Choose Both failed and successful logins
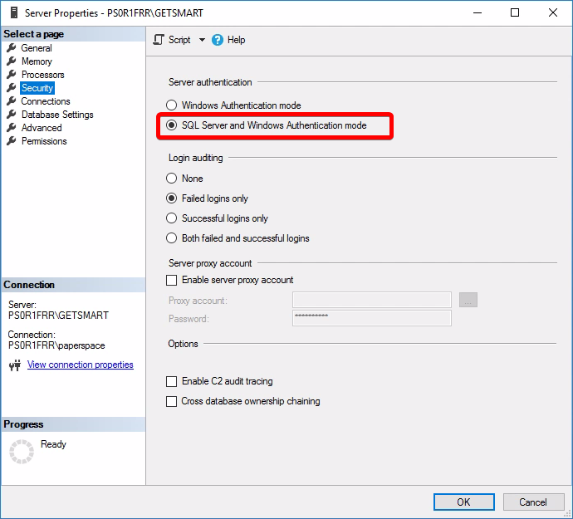The width and height of the screenshot is (573, 519). (172, 238)
